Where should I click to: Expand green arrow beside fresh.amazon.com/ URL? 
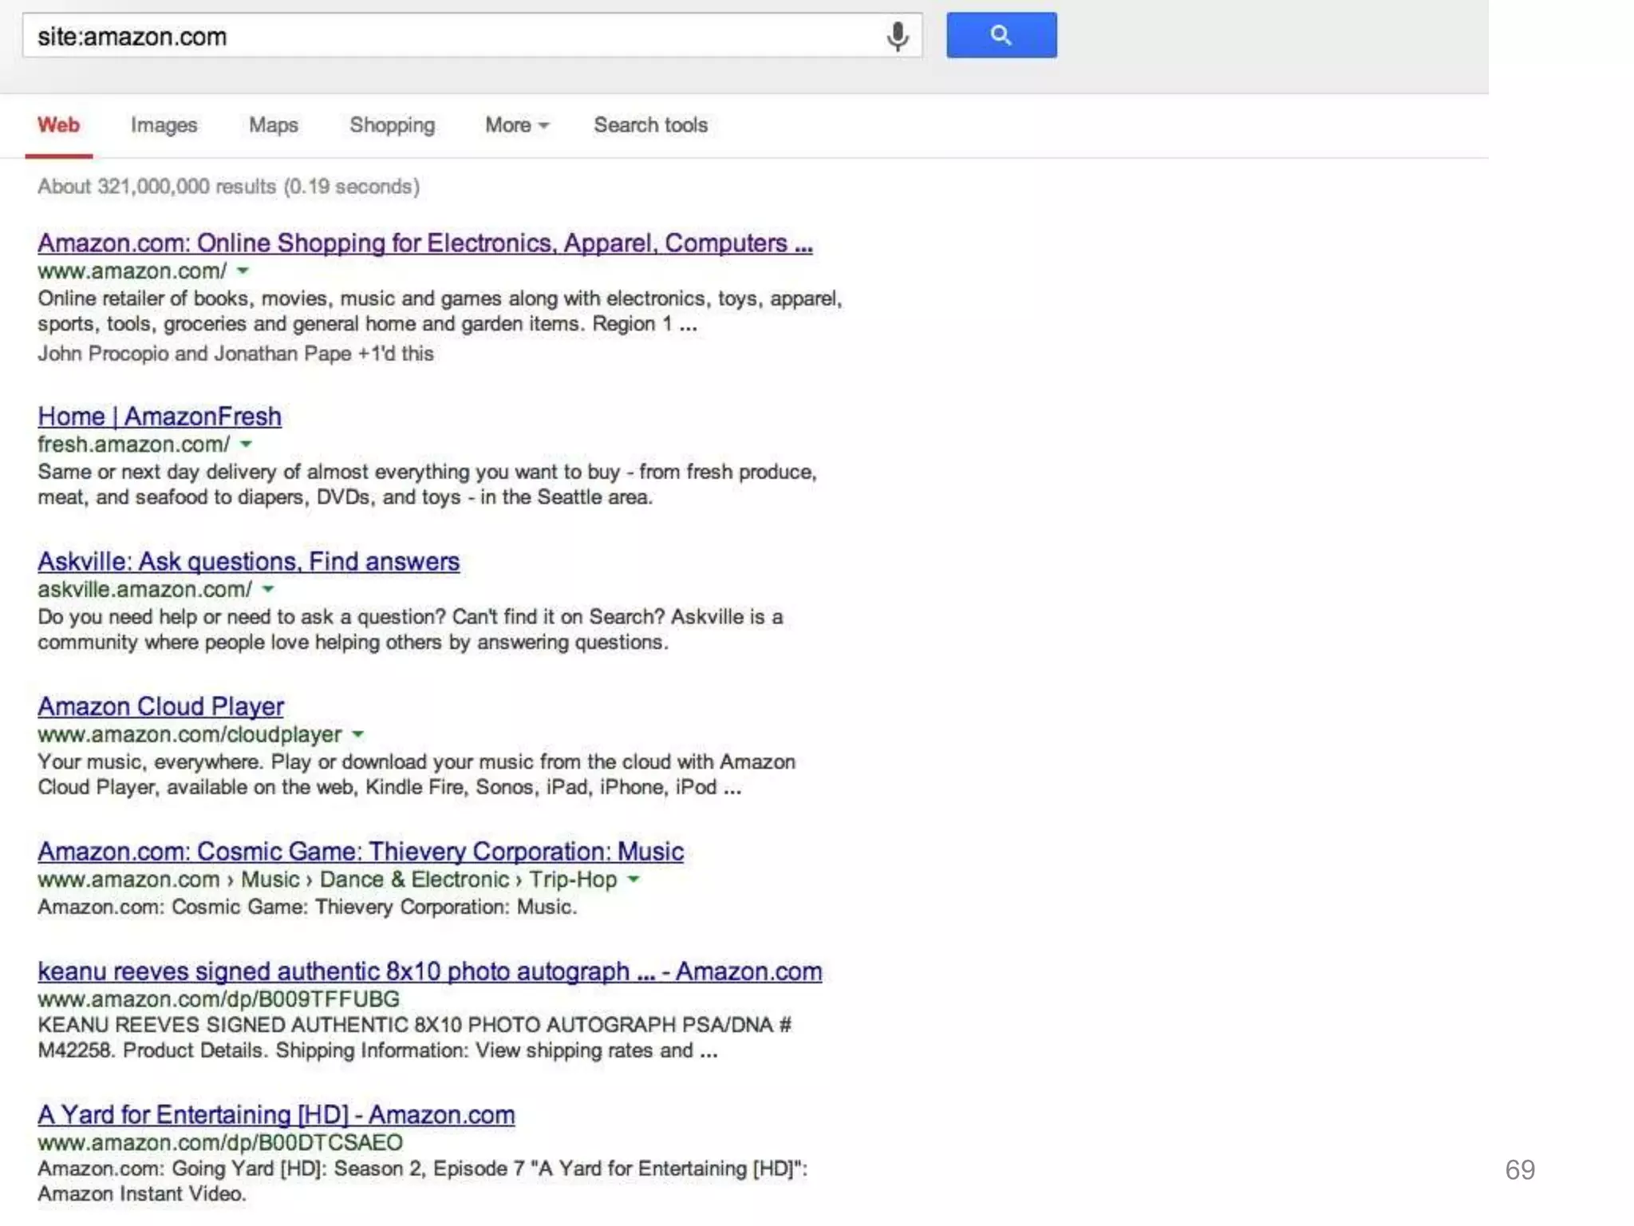click(247, 445)
